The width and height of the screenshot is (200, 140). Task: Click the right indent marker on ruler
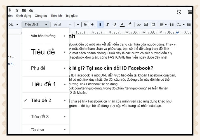[x=177, y=33]
